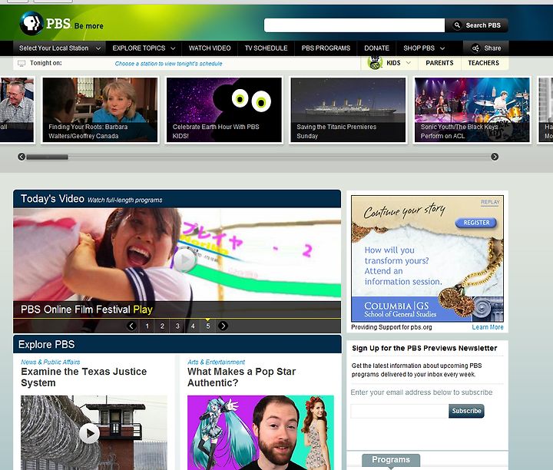Click the Subscribe button

pos(466,411)
